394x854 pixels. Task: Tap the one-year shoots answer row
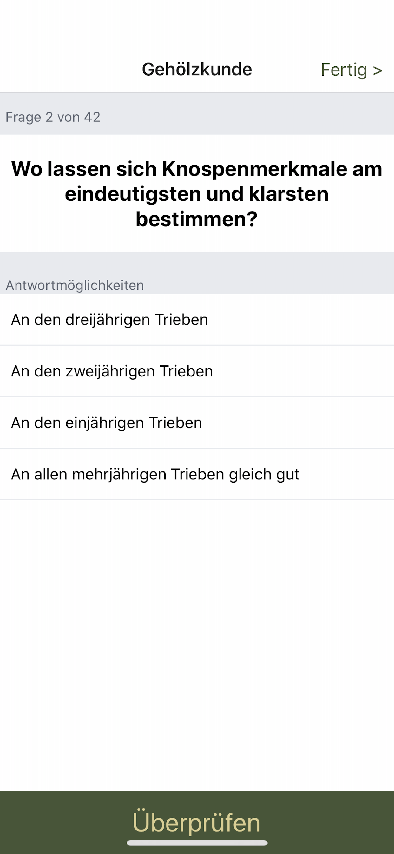(197, 423)
